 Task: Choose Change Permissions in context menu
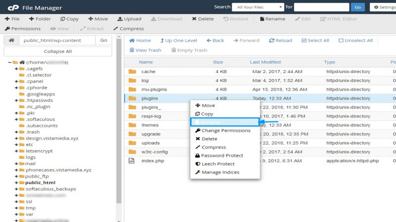(223, 131)
